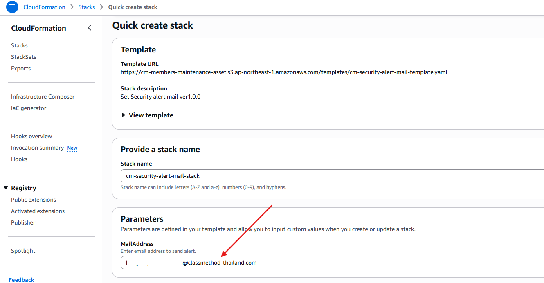Open IaC generator page
The height and width of the screenshot is (283, 544).
pos(29,108)
